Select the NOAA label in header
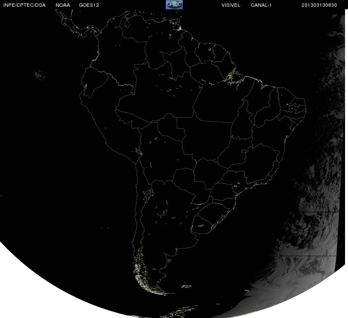 [x=63, y=5]
